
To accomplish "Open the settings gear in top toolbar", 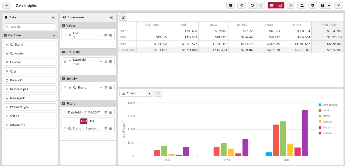I will tap(313, 5).
